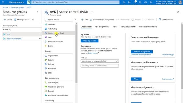Open the superuser account avatar menu
183x103 pixels.
(x=180, y=2)
